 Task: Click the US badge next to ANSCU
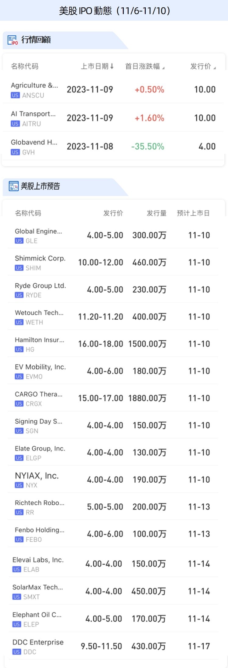pos(15,95)
